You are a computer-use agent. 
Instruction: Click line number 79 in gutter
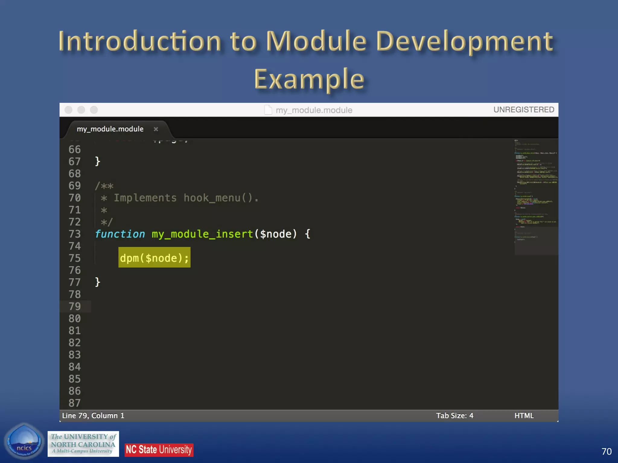[75, 306]
